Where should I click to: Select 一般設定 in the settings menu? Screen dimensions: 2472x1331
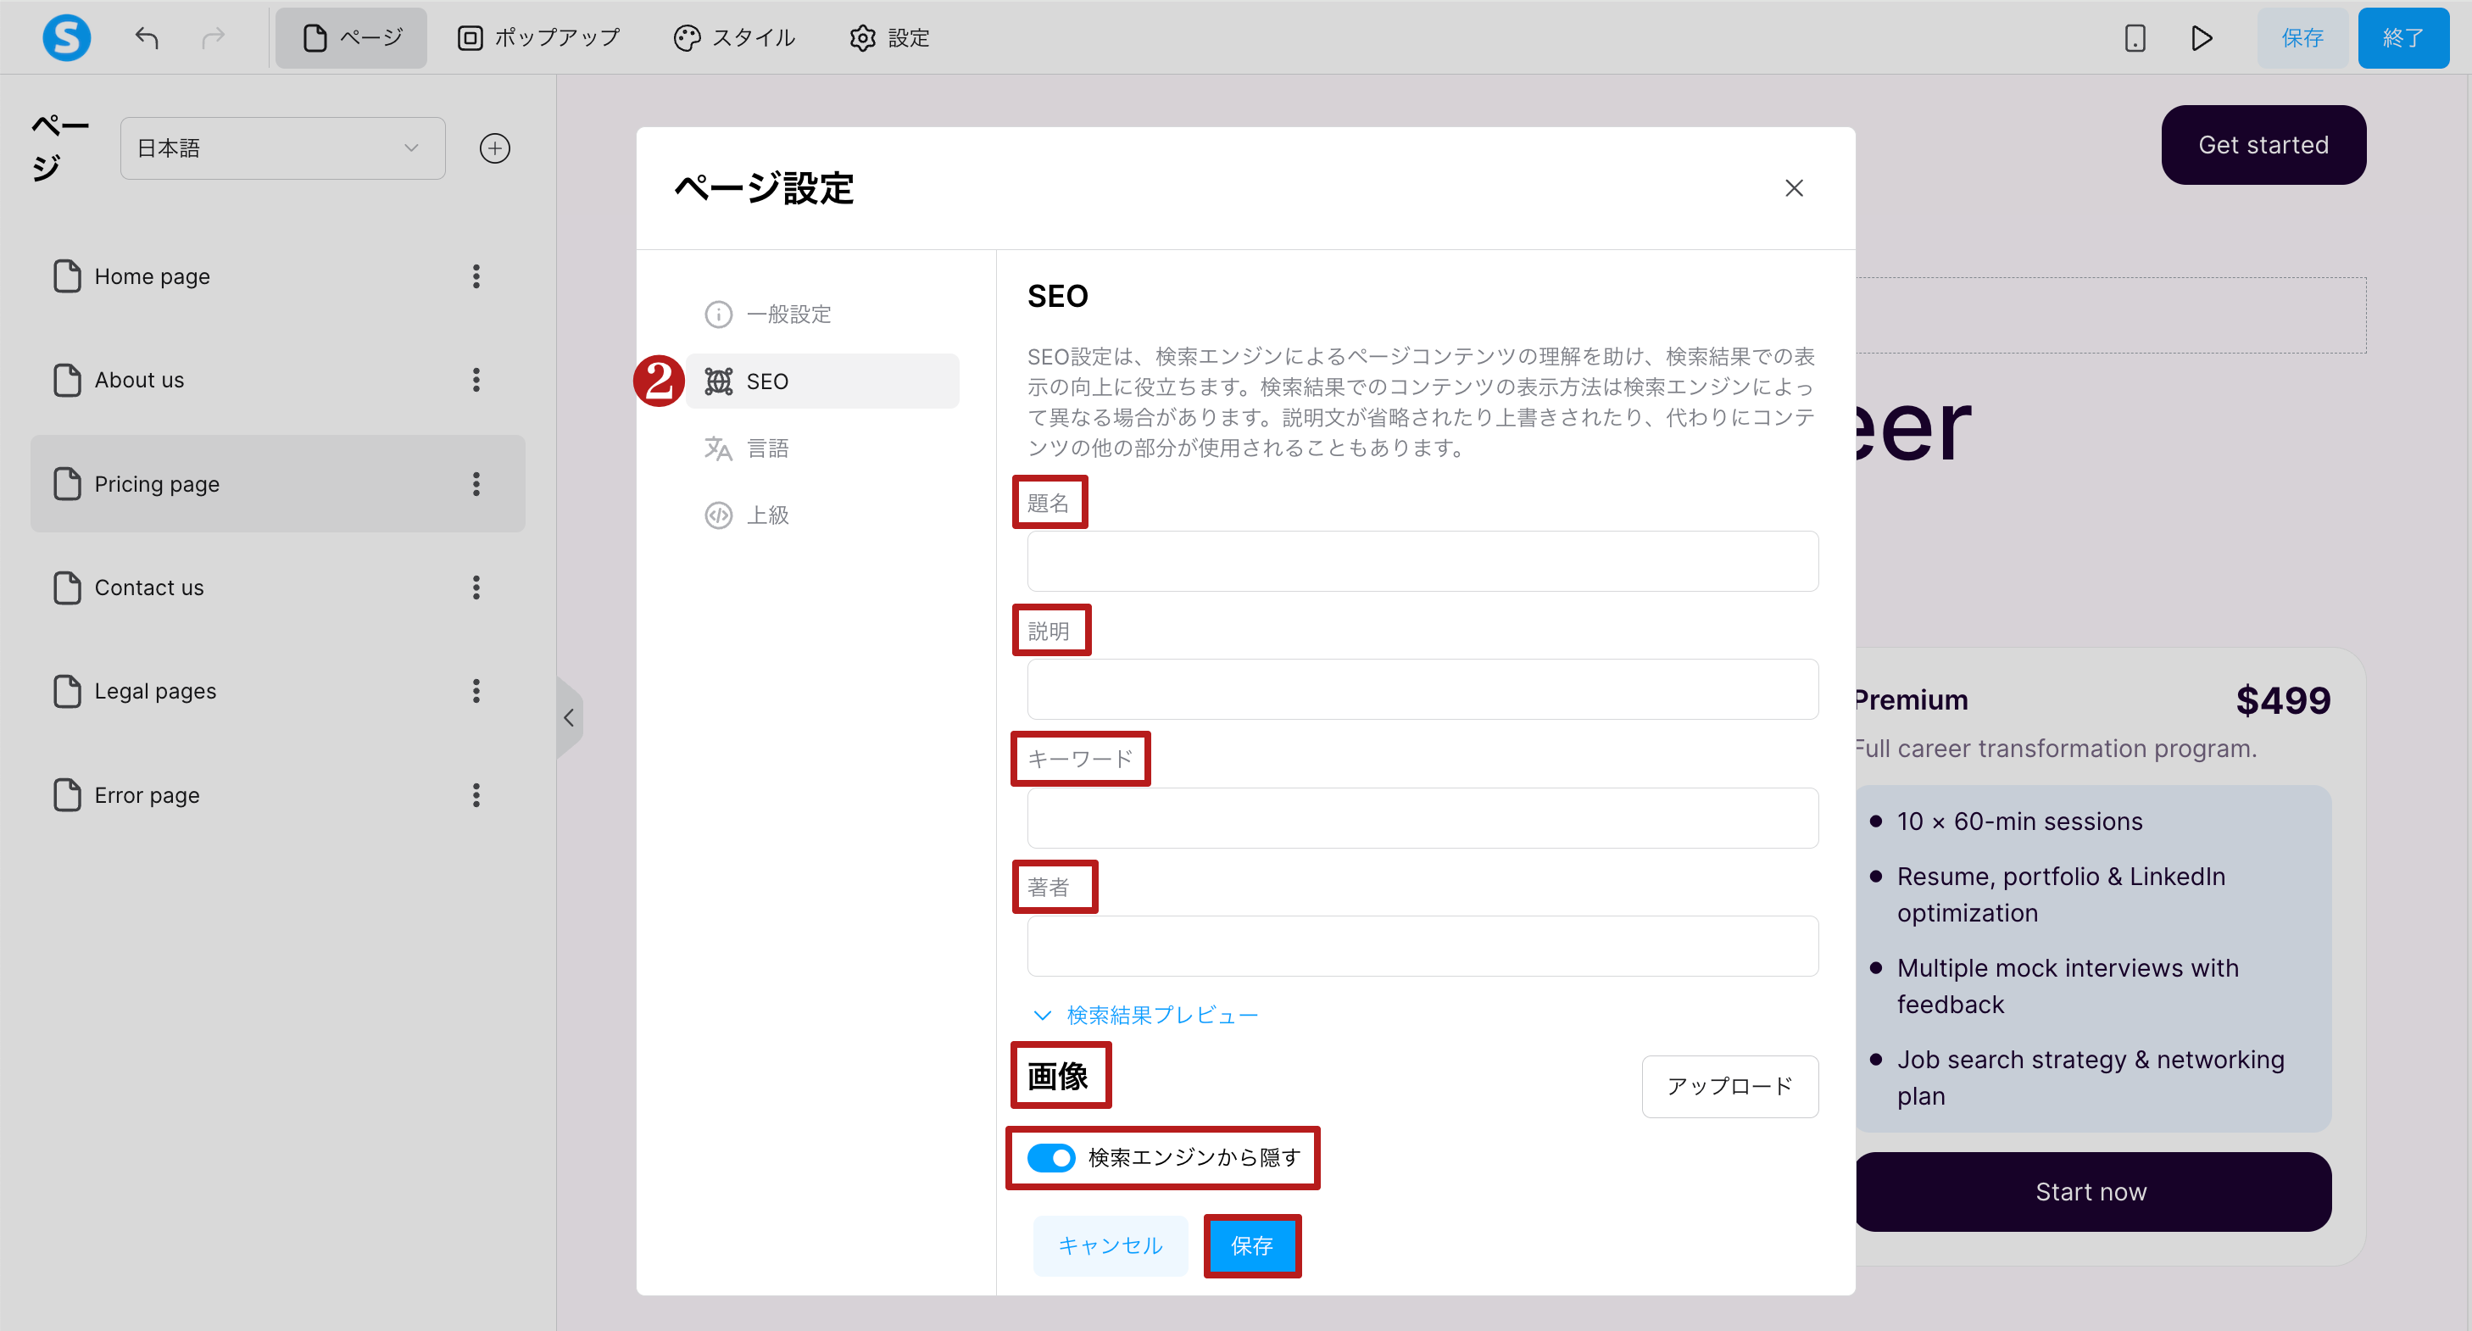tap(788, 314)
